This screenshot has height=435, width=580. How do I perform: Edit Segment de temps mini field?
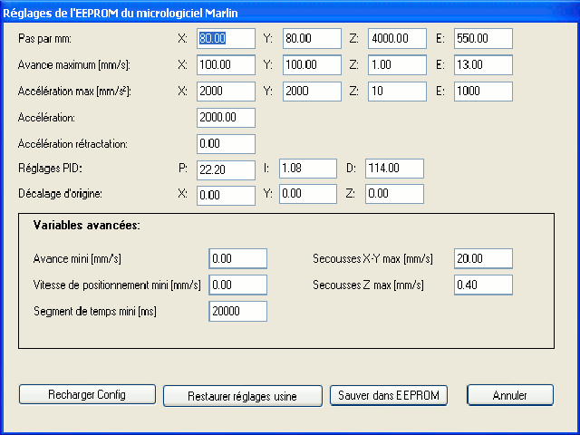tap(237, 311)
